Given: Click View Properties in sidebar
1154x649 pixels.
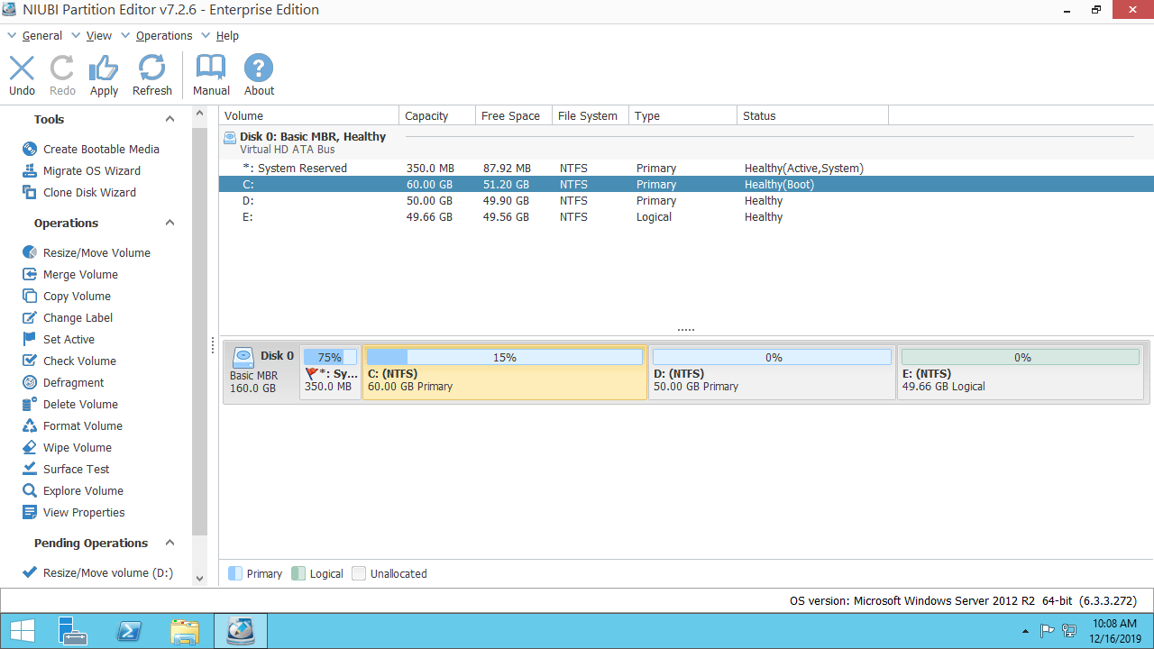Looking at the screenshot, I should tap(84, 512).
